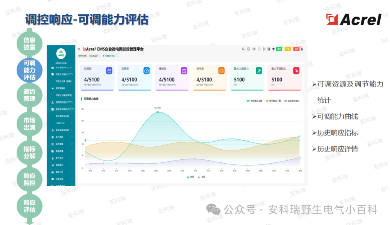The image size is (390, 225).
Task: Click the red alarm badge in header
Action: (296, 49)
